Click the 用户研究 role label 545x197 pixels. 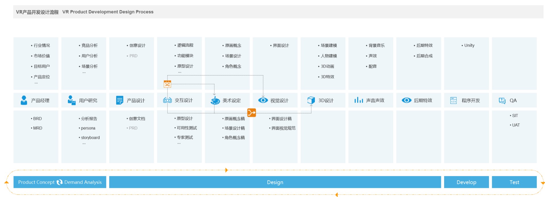pos(88,100)
